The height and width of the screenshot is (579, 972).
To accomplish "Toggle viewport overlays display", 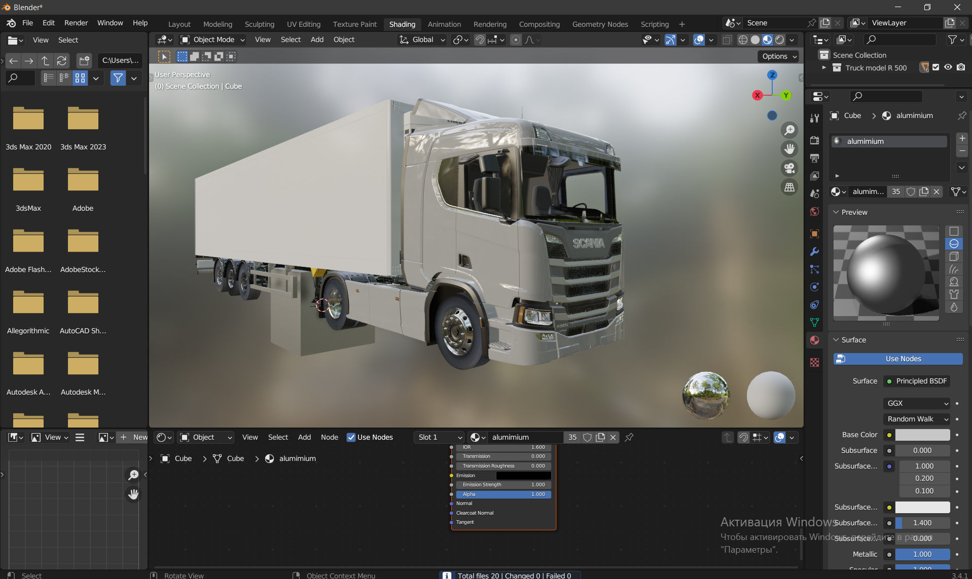I will tap(699, 40).
